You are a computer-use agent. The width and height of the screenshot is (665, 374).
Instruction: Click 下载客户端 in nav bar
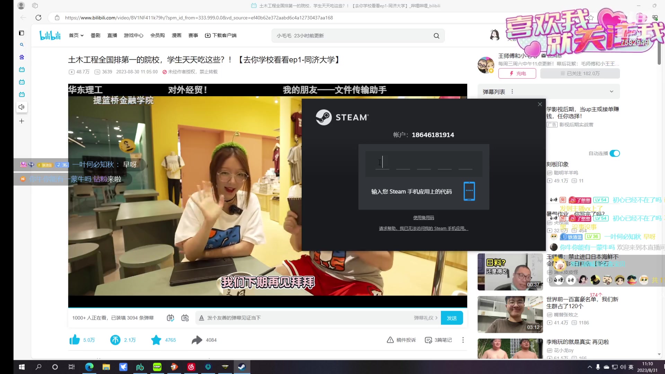click(221, 35)
